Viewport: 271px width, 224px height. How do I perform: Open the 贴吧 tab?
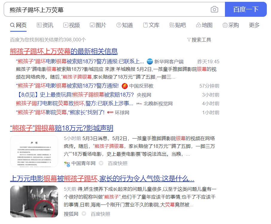point(177,25)
